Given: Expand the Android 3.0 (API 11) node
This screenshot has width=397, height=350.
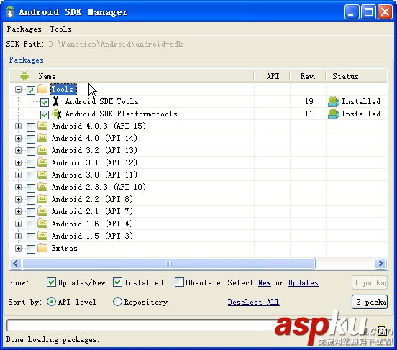Looking at the screenshot, I should pyautogui.click(x=18, y=175).
